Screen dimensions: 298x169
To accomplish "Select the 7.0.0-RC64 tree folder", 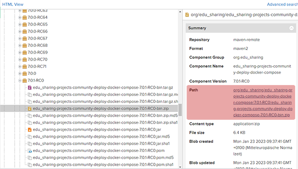I will tap(38, 17).
